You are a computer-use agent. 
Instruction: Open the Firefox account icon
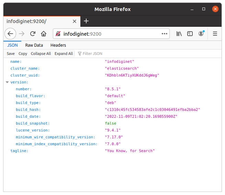click(201, 34)
